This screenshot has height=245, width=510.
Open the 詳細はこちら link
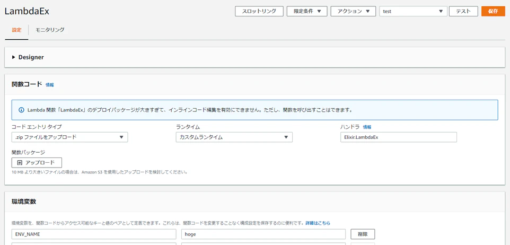click(x=318, y=223)
